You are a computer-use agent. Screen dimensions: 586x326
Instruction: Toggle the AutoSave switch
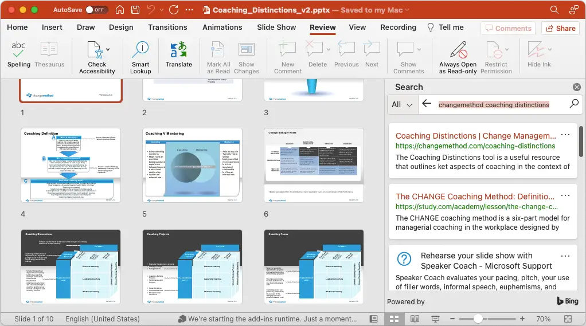pyautogui.click(x=96, y=10)
